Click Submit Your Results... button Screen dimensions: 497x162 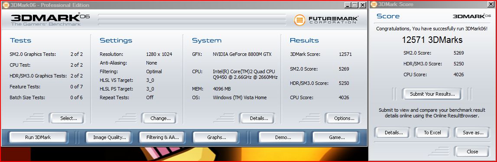click(x=432, y=94)
